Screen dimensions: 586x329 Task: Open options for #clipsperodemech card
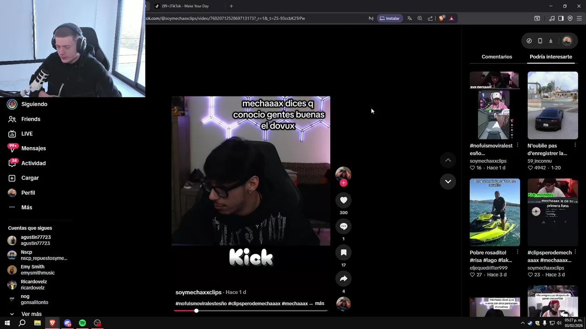click(x=575, y=252)
